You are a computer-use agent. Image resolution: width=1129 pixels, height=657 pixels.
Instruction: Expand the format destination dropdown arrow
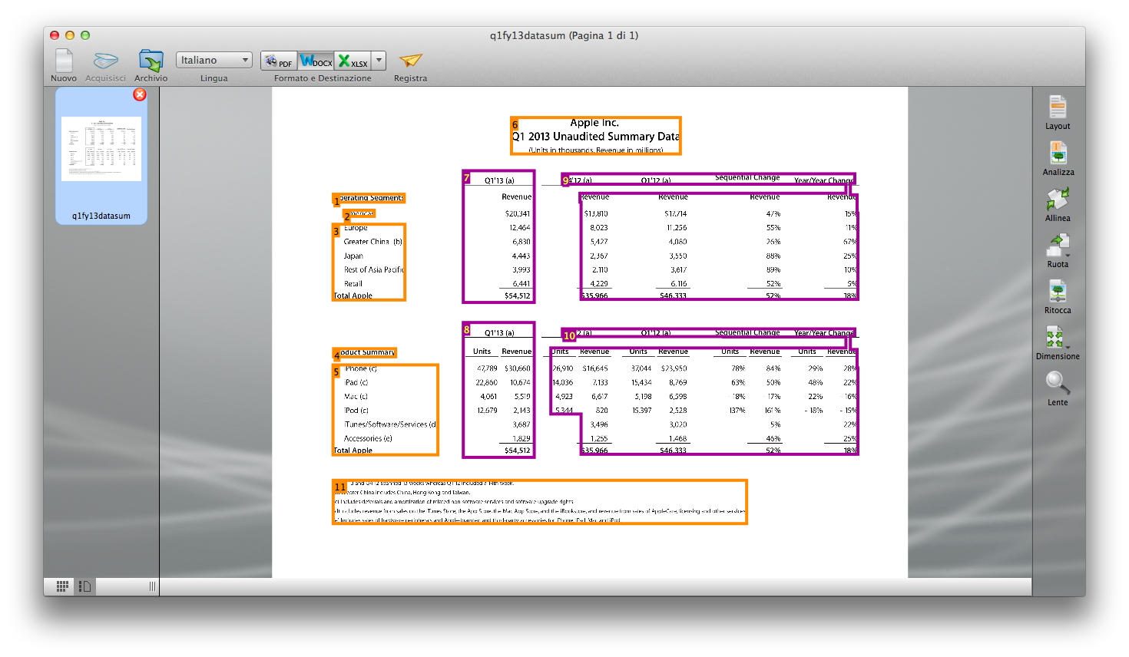379,61
